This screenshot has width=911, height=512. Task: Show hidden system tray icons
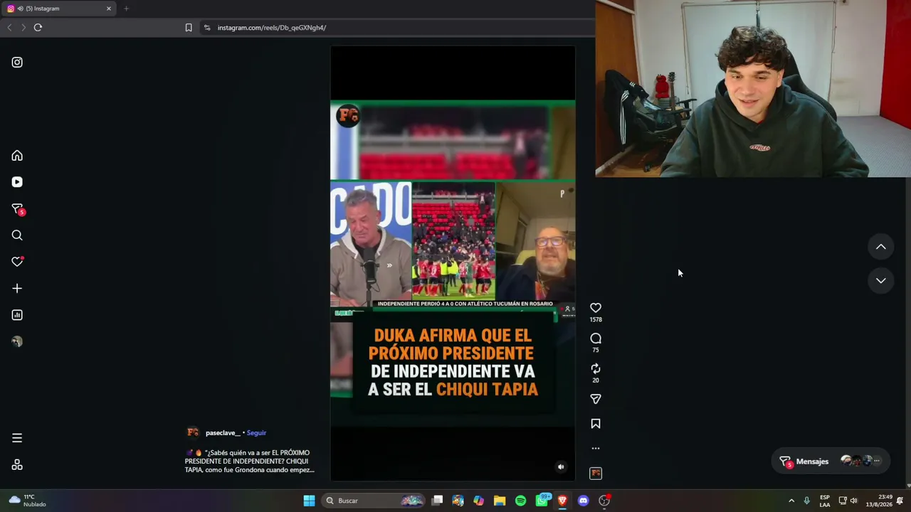[791, 501]
